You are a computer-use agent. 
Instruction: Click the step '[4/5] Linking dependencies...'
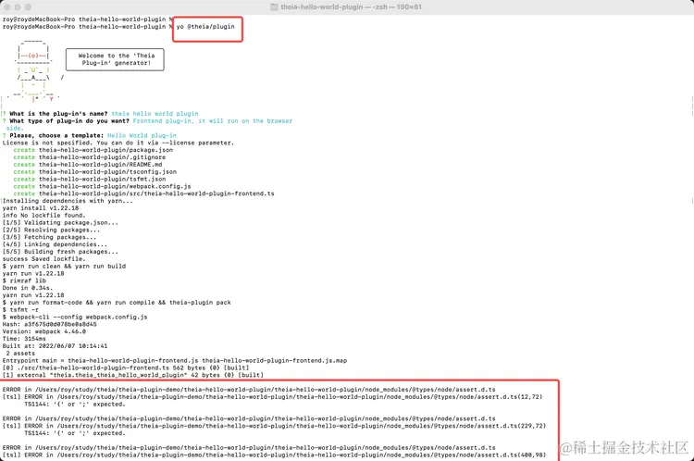(55, 244)
